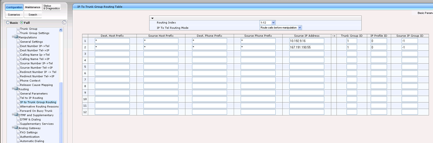
Task: Collapse the Manipulations tree node
Action: tap(13, 37)
